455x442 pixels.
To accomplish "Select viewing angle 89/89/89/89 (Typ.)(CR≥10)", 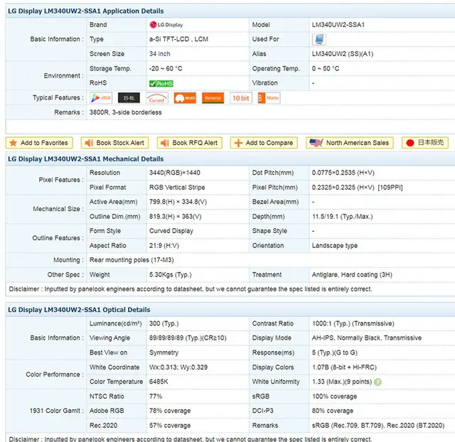I will click(188, 338).
